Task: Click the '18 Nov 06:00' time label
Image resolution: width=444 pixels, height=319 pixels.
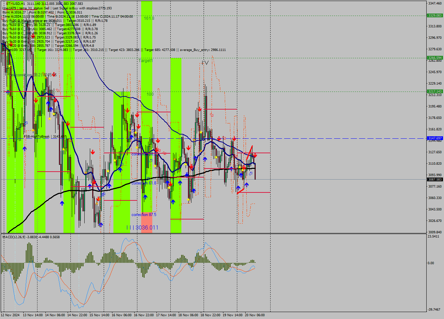Action: [188, 315]
